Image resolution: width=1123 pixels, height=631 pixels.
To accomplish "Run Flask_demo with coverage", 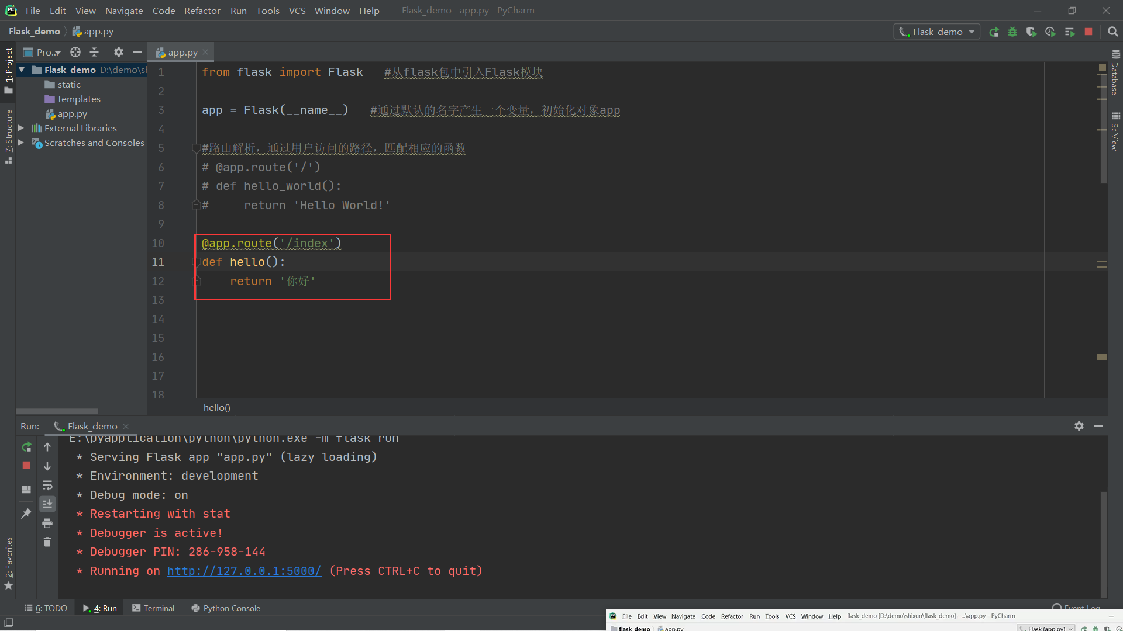I will click(1031, 32).
